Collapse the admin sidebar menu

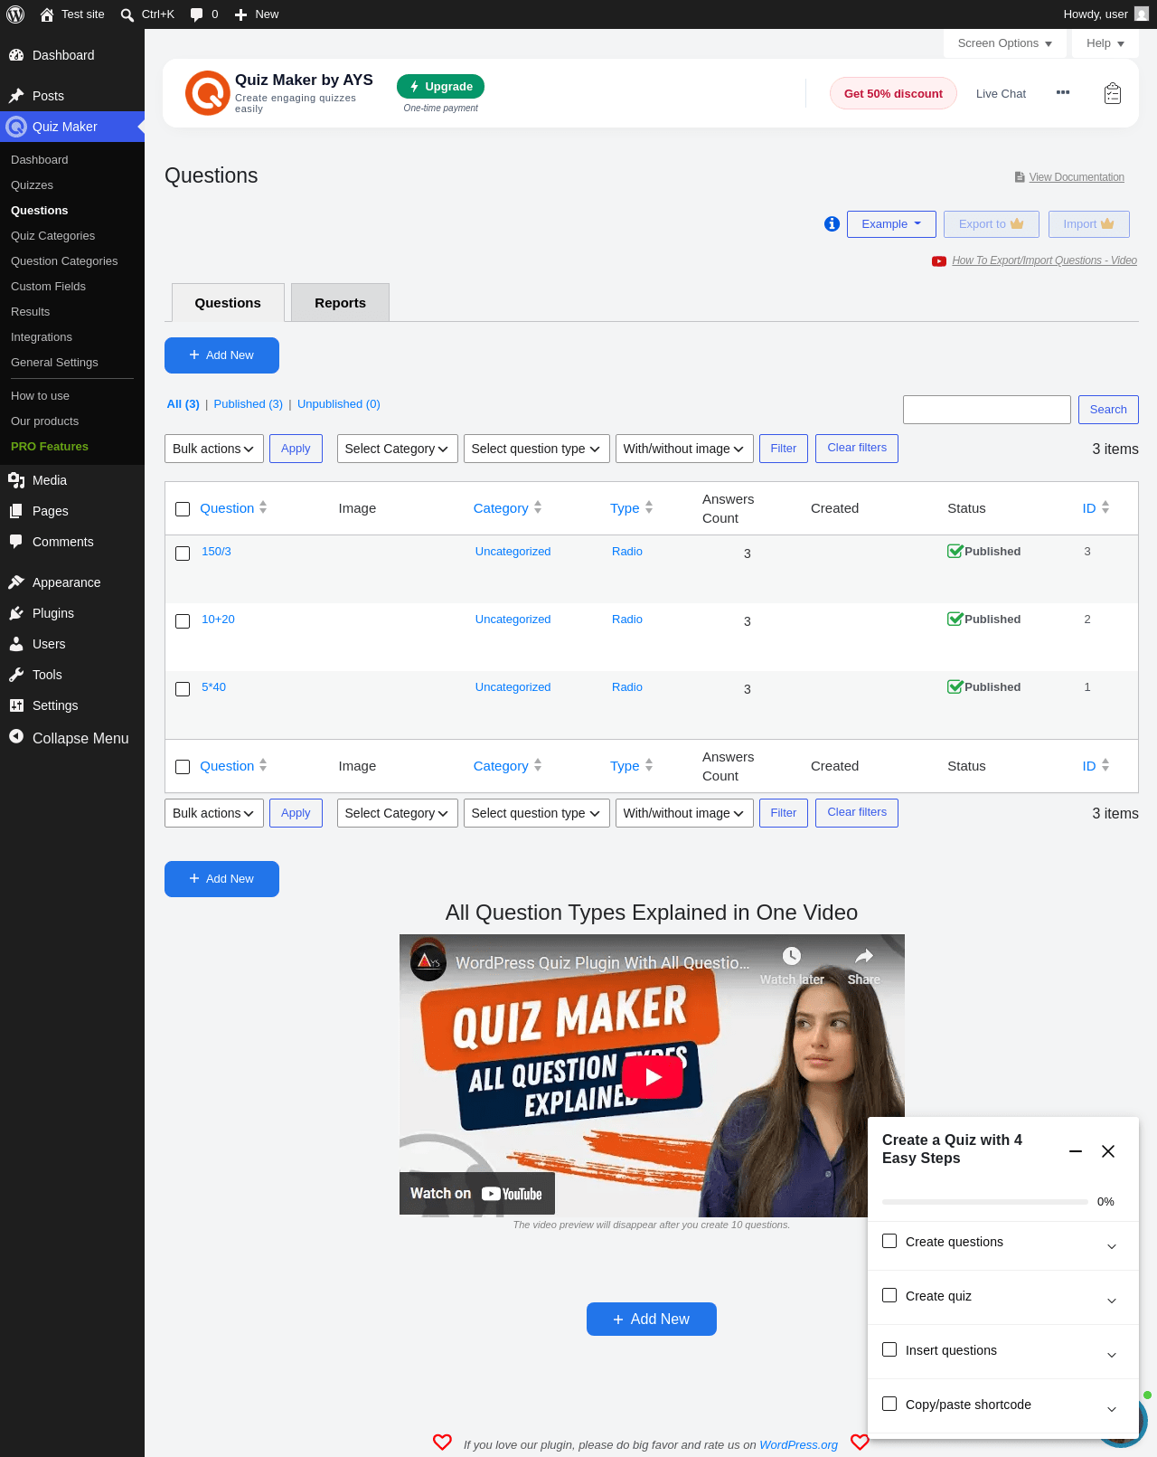(x=72, y=738)
